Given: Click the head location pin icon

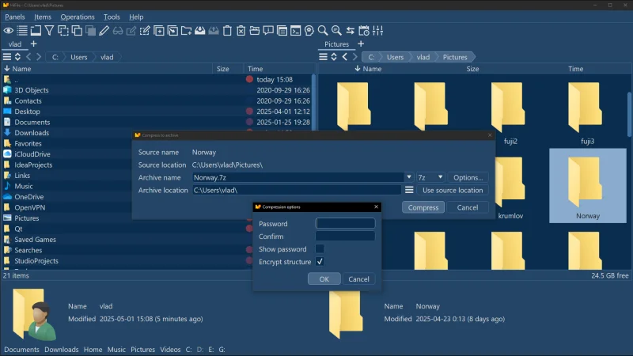Looking at the screenshot, I should point(309,31).
